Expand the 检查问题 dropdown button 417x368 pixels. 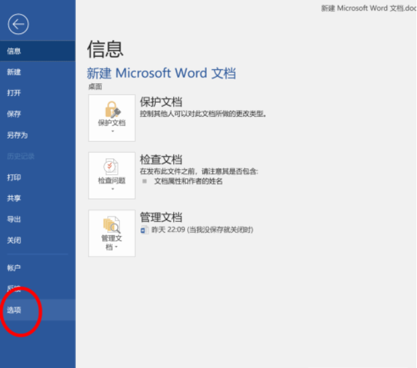click(x=112, y=175)
